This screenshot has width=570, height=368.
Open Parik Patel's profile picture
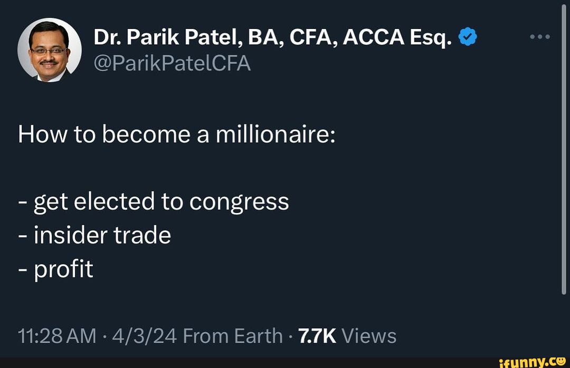point(49,50)
